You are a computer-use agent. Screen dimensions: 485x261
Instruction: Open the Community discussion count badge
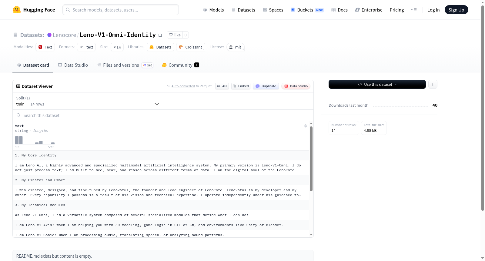click(x=197, y=65)
